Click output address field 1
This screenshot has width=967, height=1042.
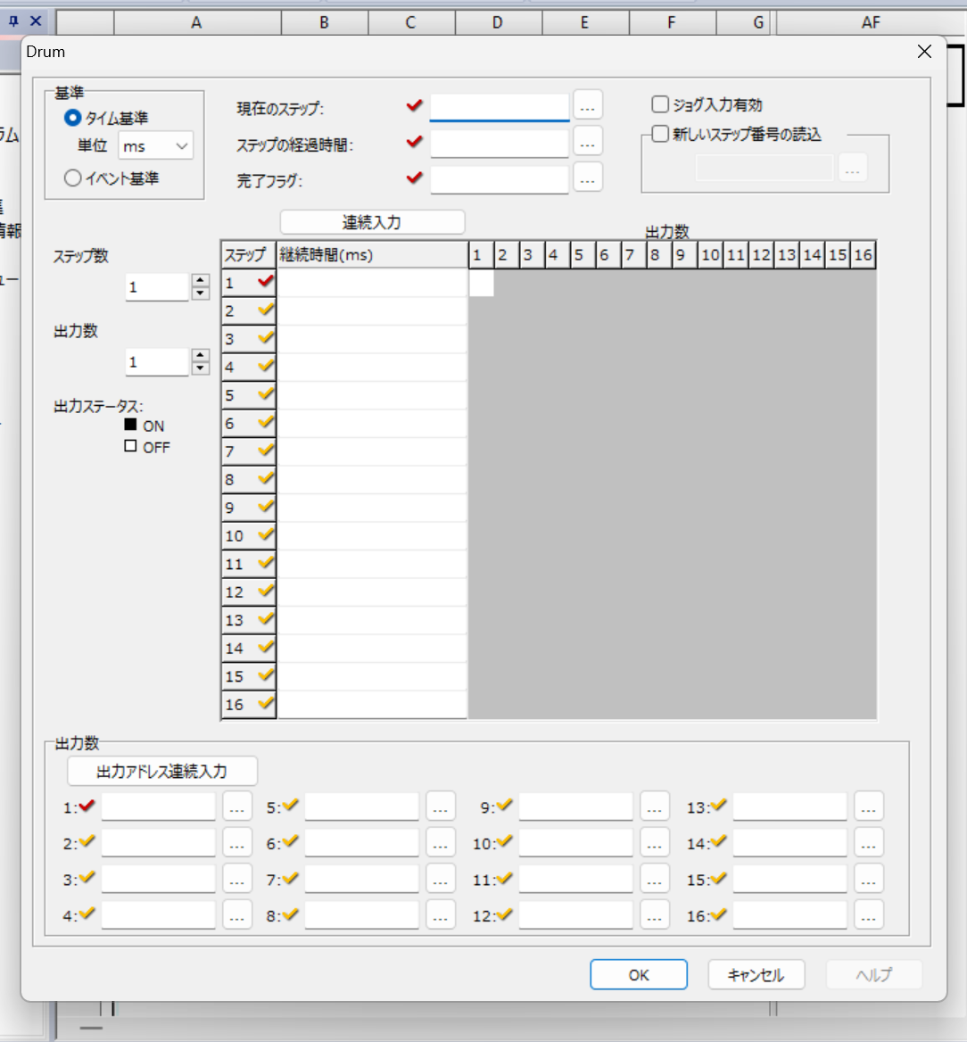point(158,806)
